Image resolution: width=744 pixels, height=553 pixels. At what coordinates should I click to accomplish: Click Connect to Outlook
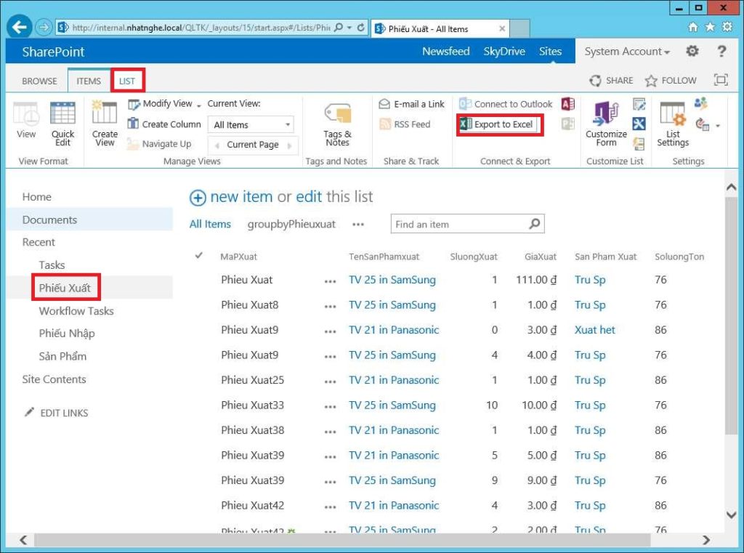click(506, 104)
